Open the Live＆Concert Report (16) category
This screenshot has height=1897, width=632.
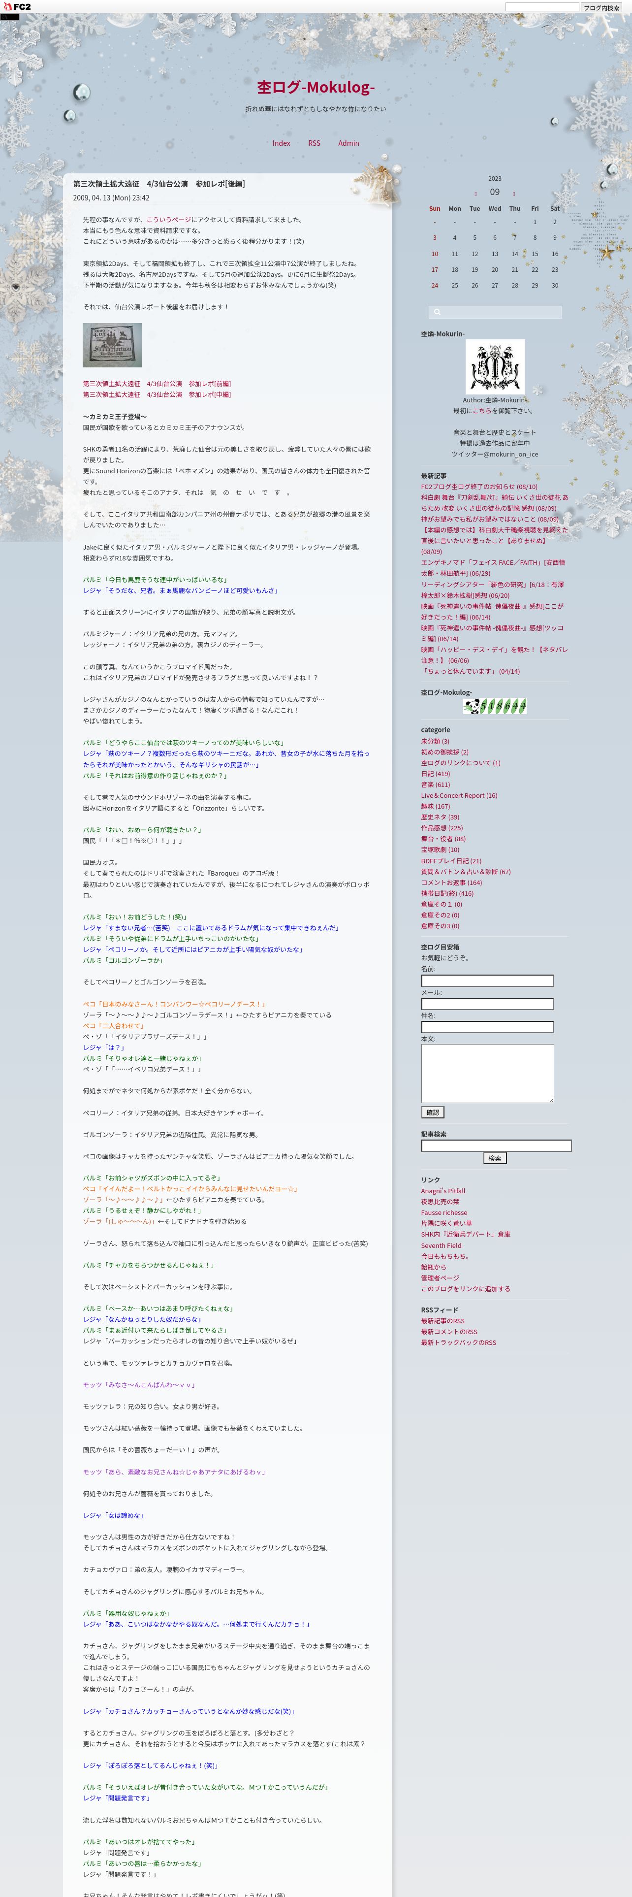459,795
